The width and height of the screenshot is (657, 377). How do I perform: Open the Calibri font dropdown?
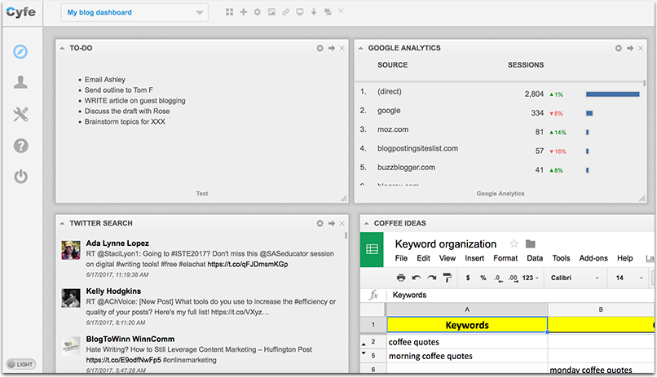point(575,278)
